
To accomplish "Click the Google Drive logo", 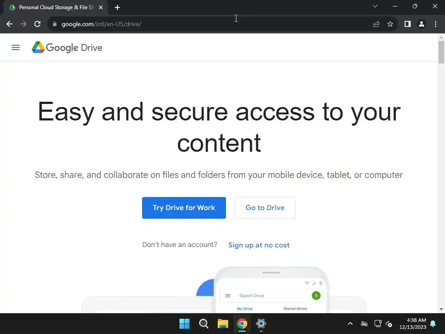I will point(67,47).
